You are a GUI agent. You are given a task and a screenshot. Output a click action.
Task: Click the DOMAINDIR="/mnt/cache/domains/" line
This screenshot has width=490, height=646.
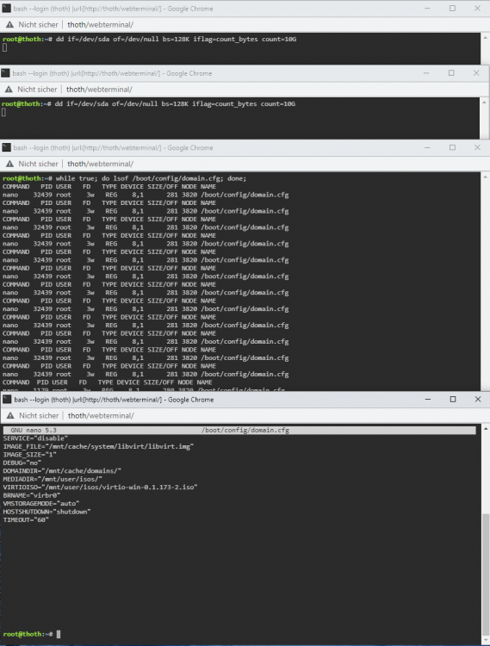click(x=62, y=471)
